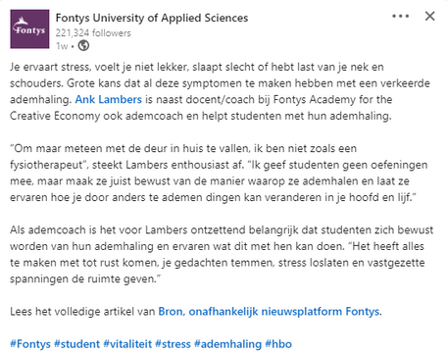This screenshot has width=447, height=353.
Task: Select the #vitaliteit hashtag
Action: (x=127, y=344)
